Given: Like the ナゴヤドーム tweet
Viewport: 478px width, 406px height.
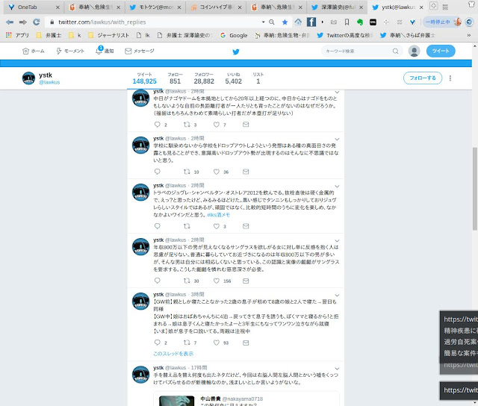Looking at the screenshot, I should [217, 125].
